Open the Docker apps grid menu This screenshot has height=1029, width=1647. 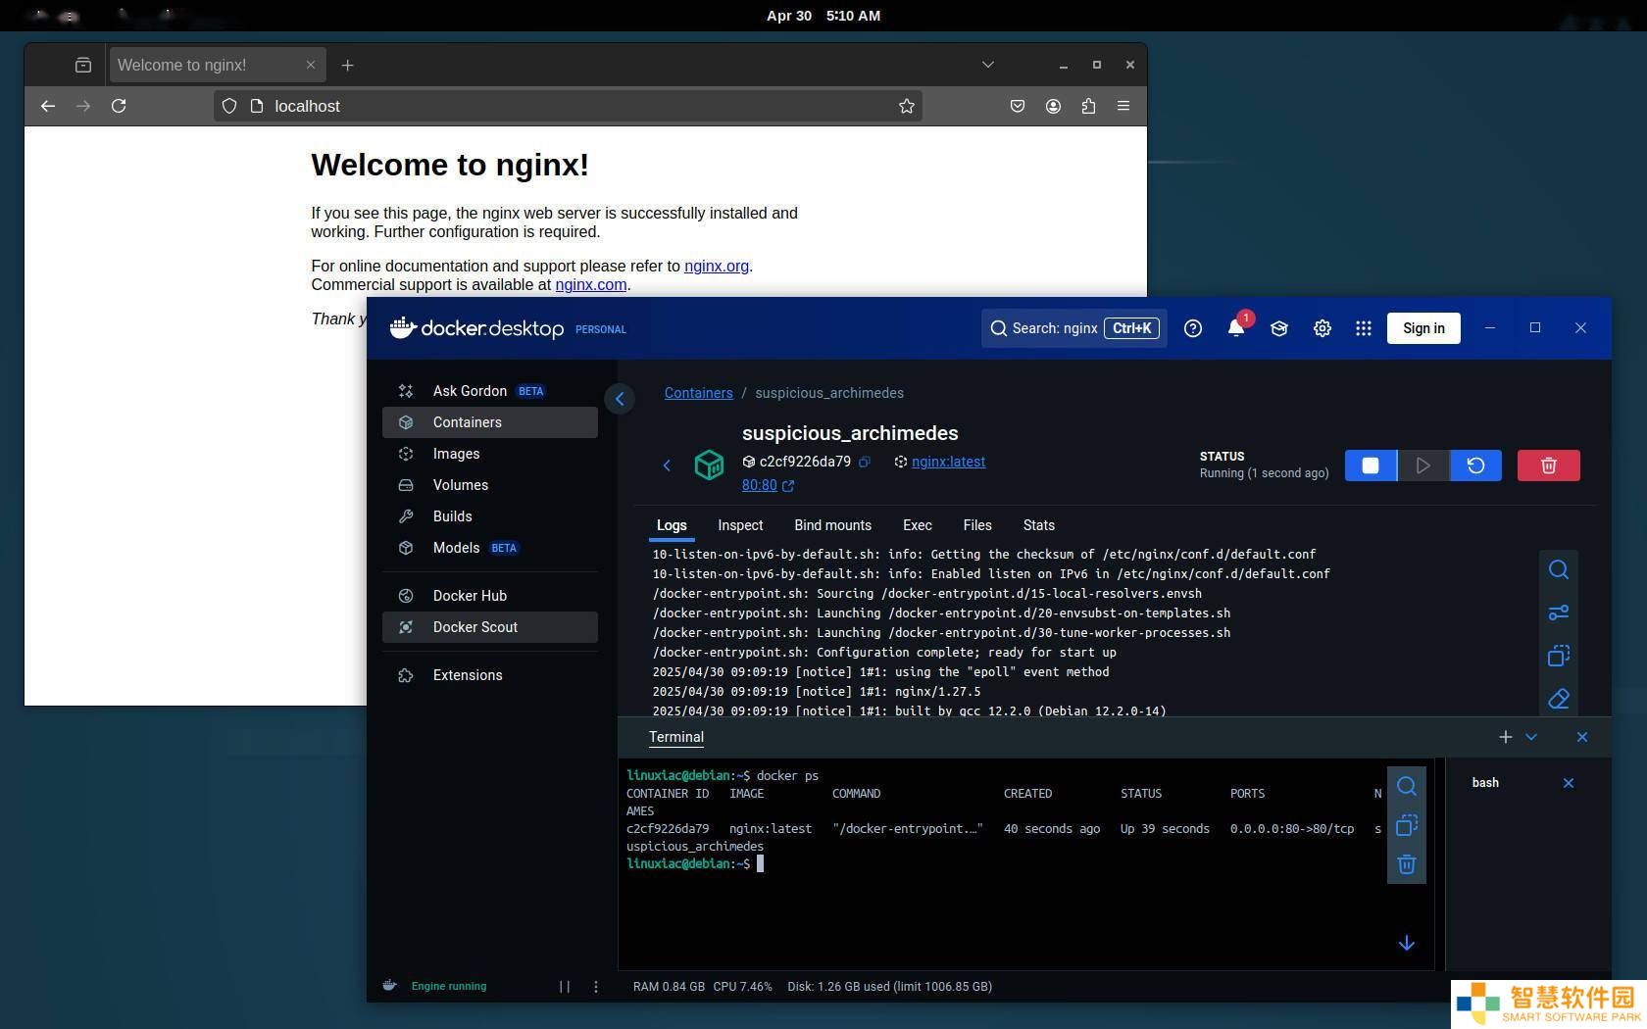pos(1364,328)
